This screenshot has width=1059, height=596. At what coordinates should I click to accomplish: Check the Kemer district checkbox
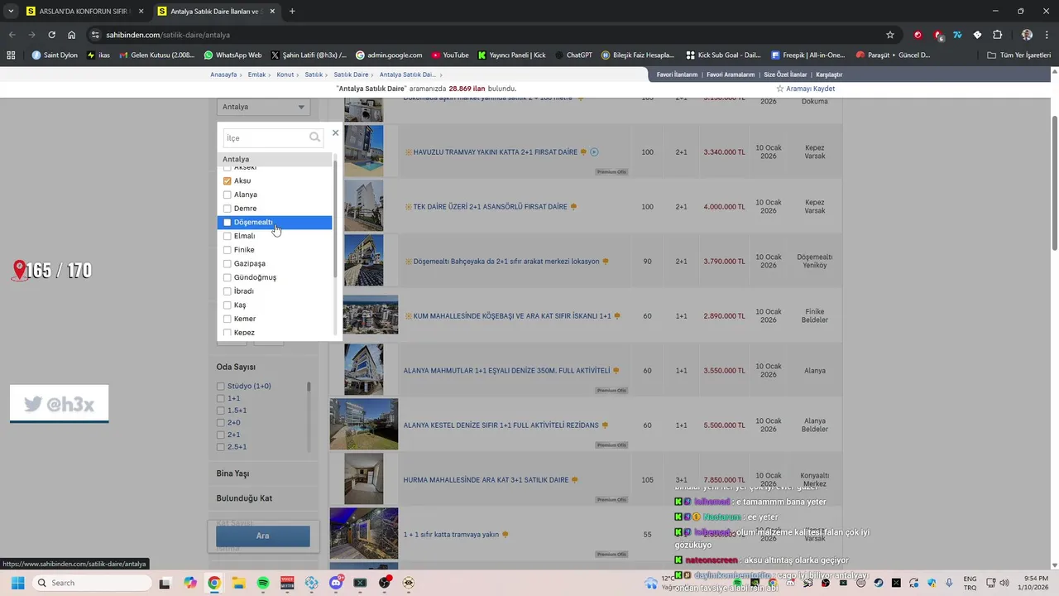tap(228, 319)
